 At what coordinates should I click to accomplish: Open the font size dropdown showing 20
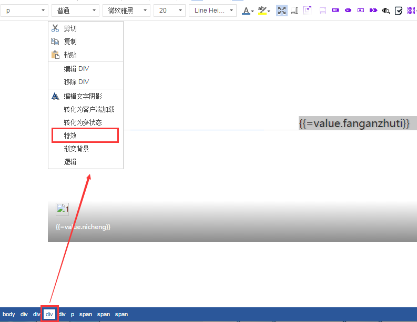click(x=169, y=11)
